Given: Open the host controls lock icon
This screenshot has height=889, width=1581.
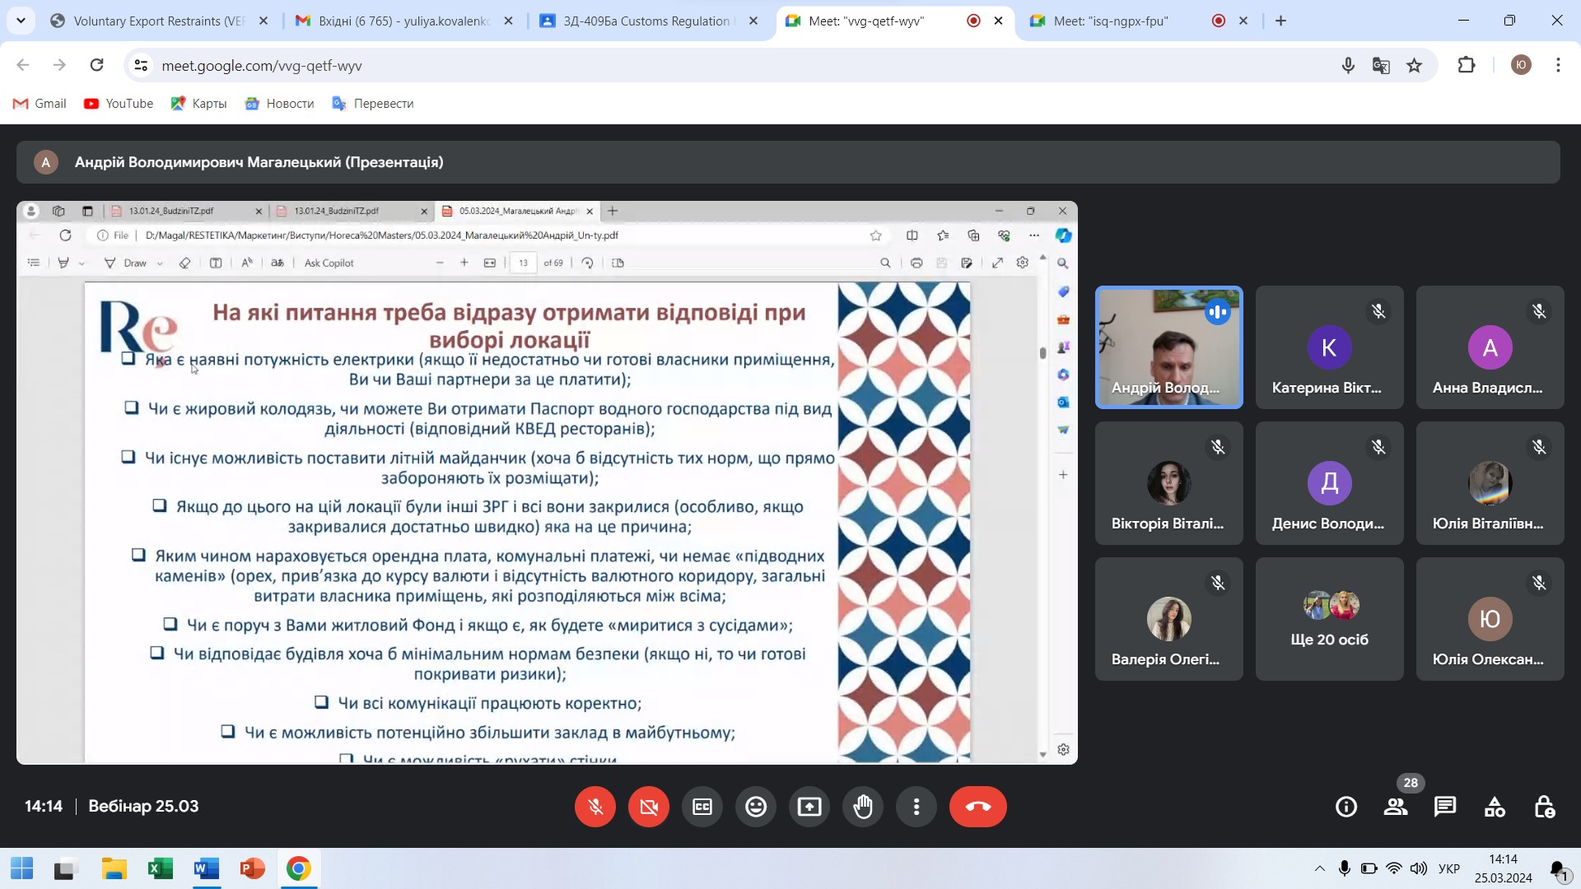Looking at the screenshot, I should pyautogui.click(x=1543, y=807).
